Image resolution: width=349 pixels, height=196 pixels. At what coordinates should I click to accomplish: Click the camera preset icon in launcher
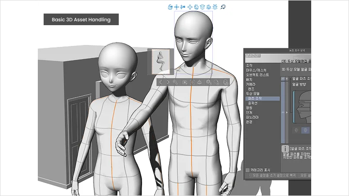pos(185,82)
